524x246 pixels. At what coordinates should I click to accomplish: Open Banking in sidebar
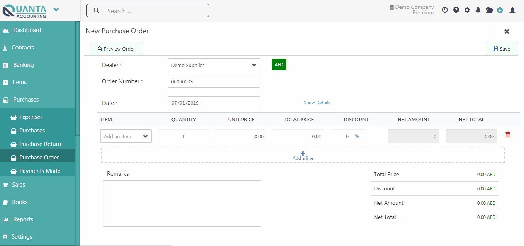coord(38,65)
